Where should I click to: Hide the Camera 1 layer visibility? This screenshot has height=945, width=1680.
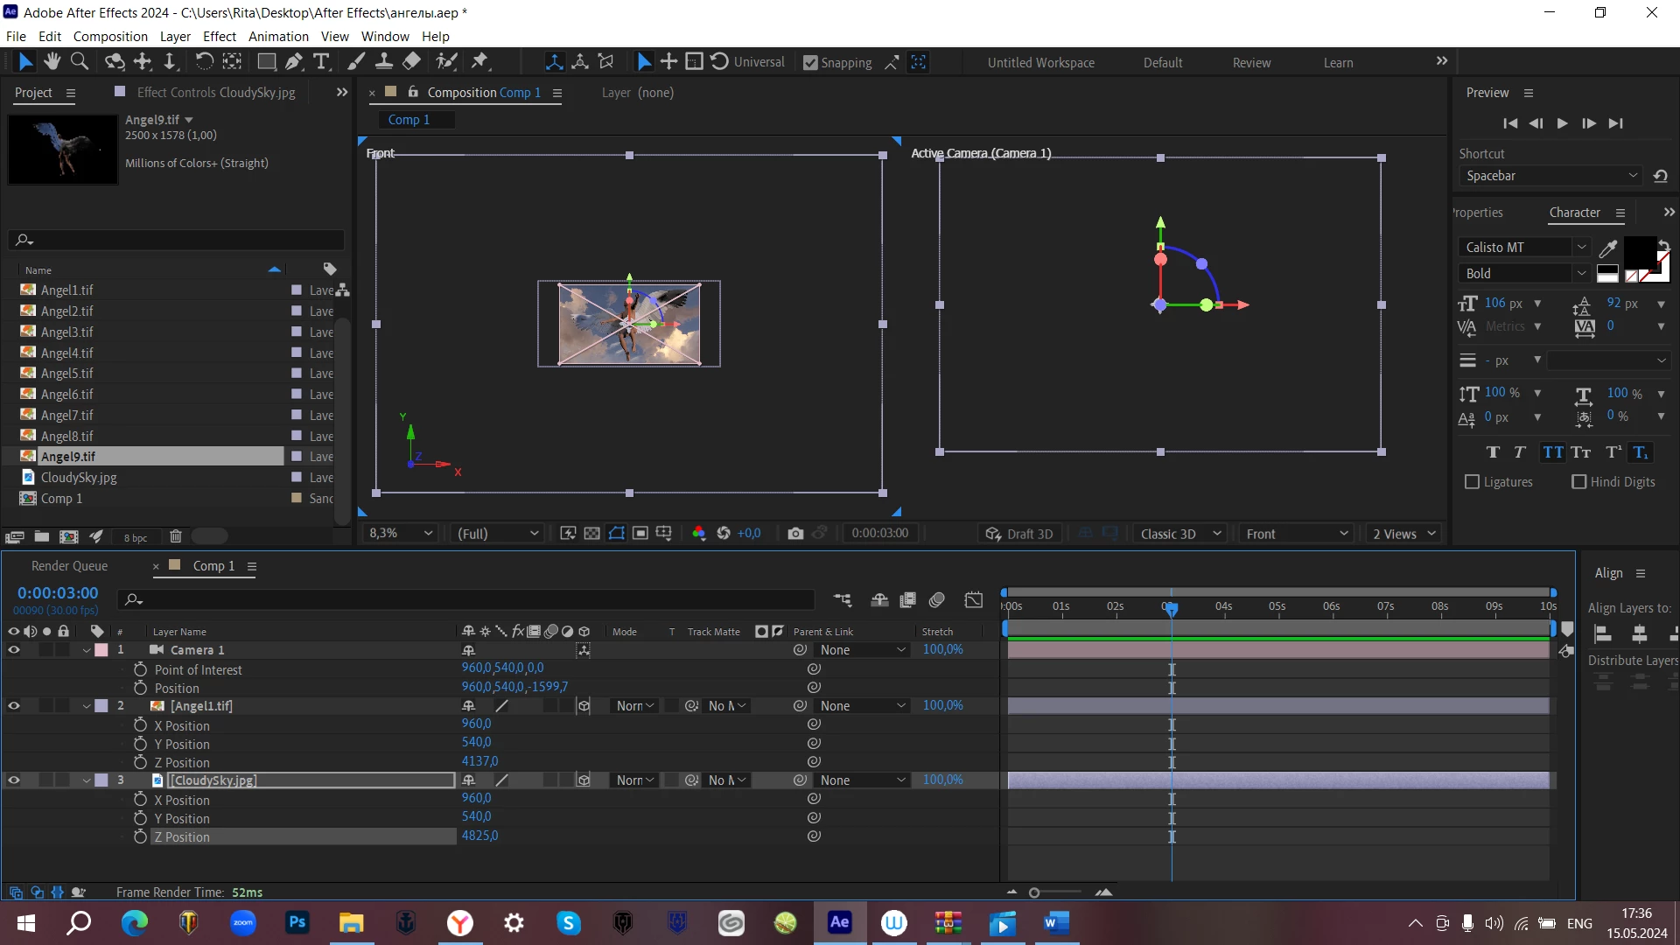pos(14,650)
